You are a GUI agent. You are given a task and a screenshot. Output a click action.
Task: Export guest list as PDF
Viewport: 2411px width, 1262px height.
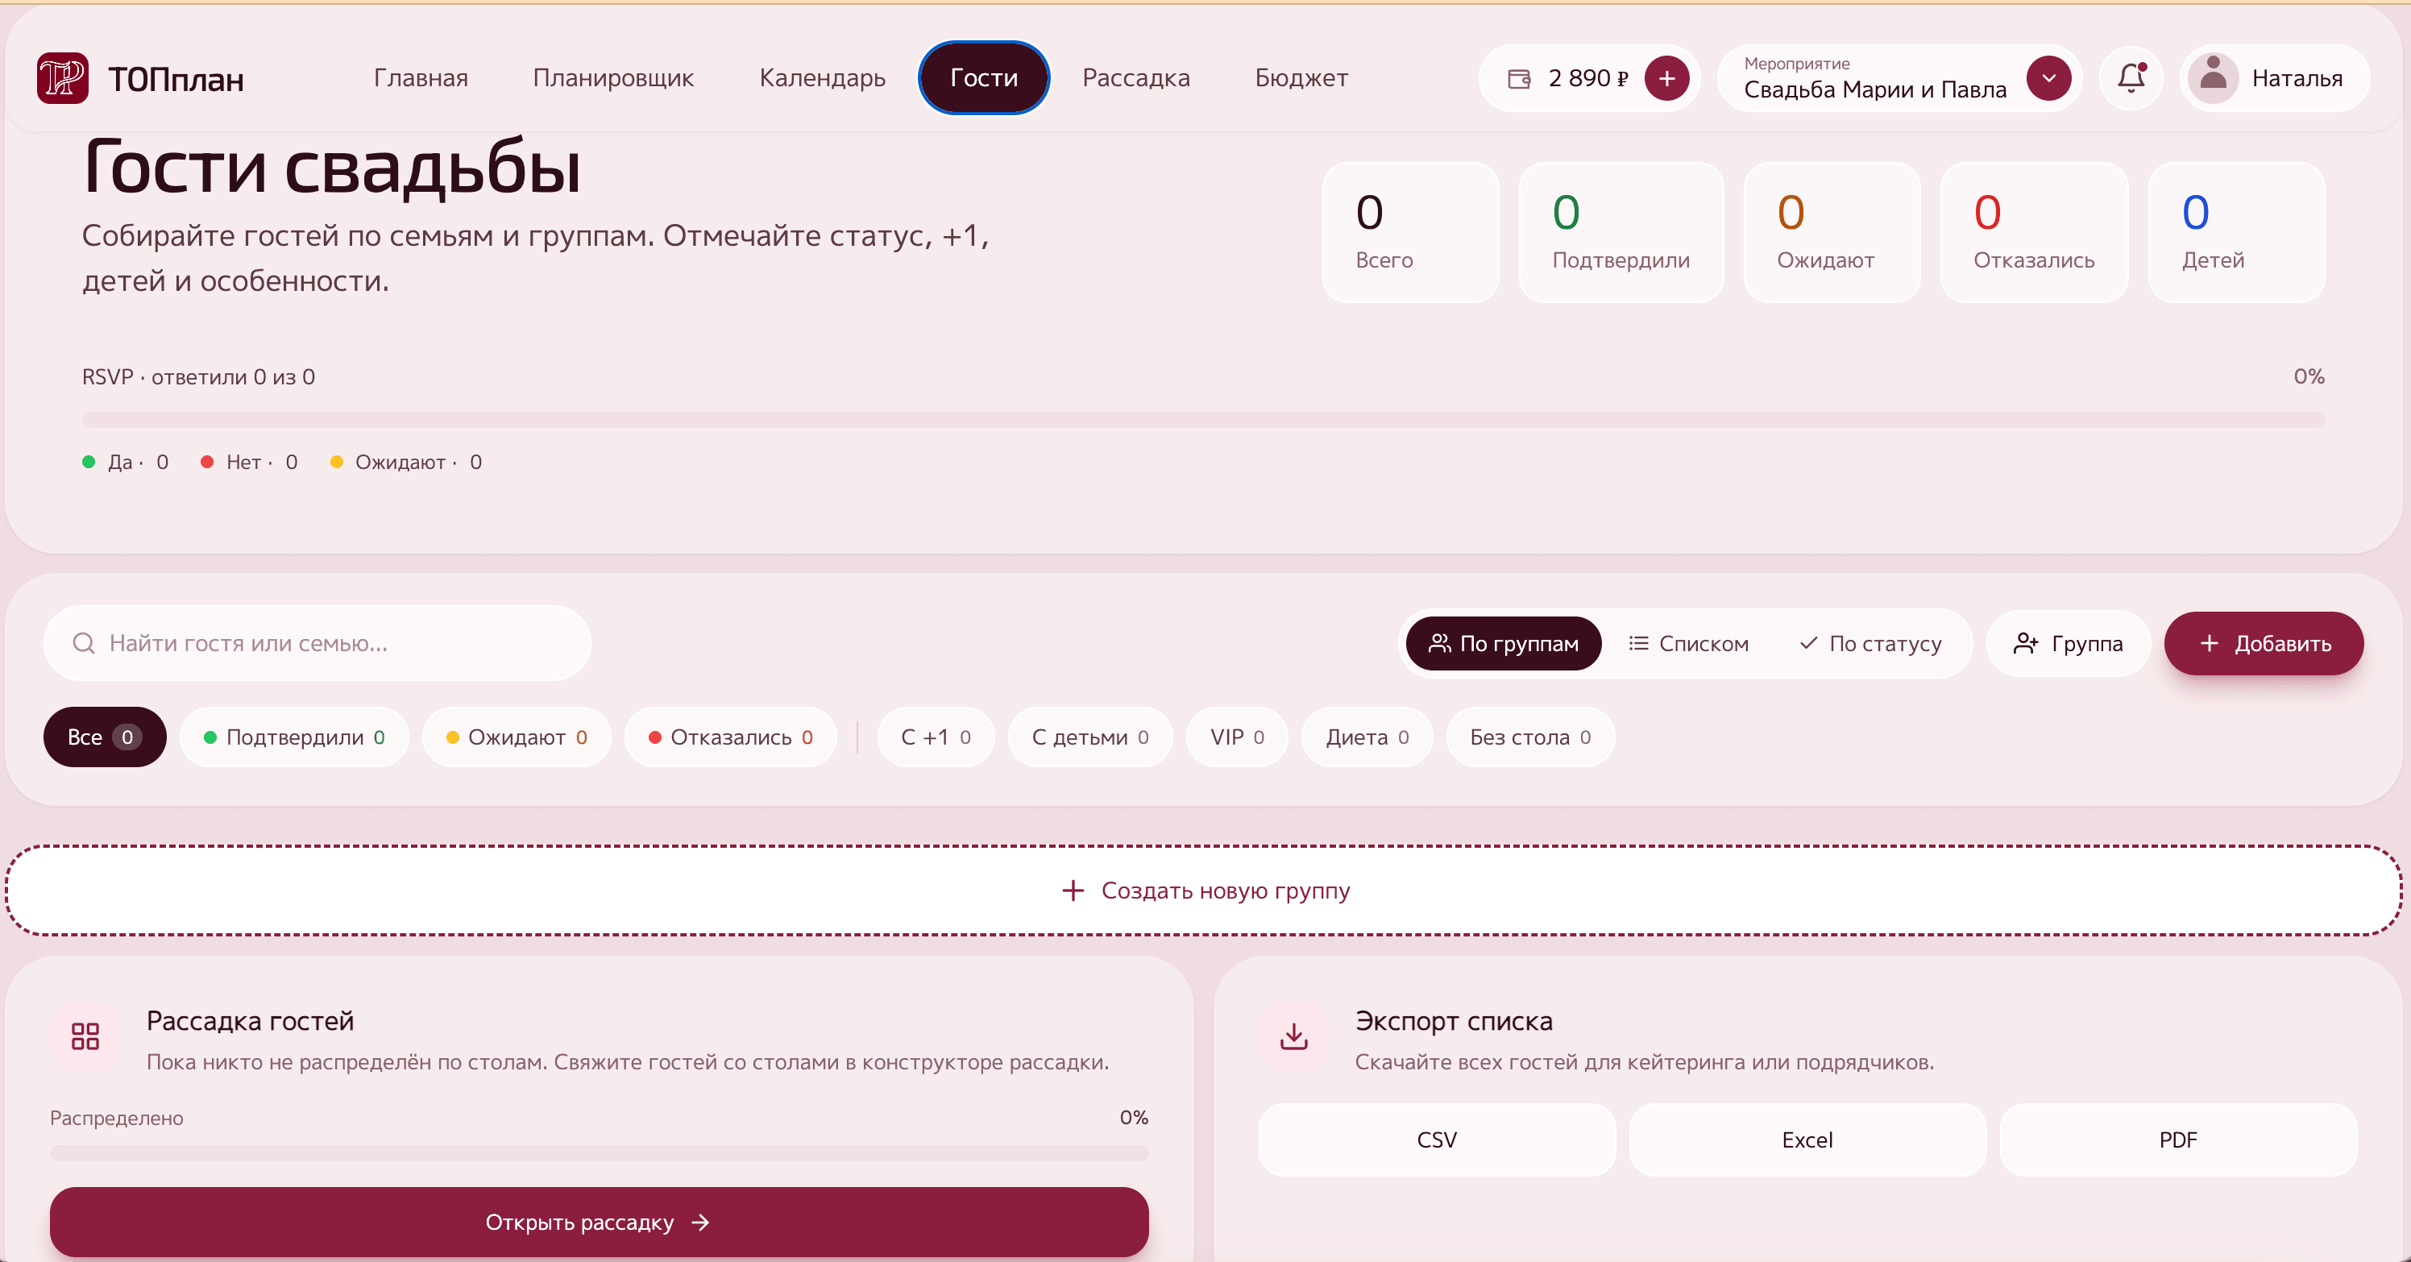coord(2178,1140)
